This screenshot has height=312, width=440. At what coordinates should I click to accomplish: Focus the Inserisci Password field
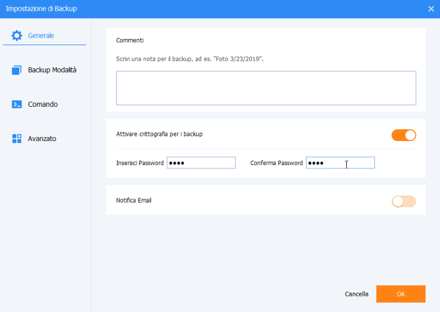tap(201, 163)
